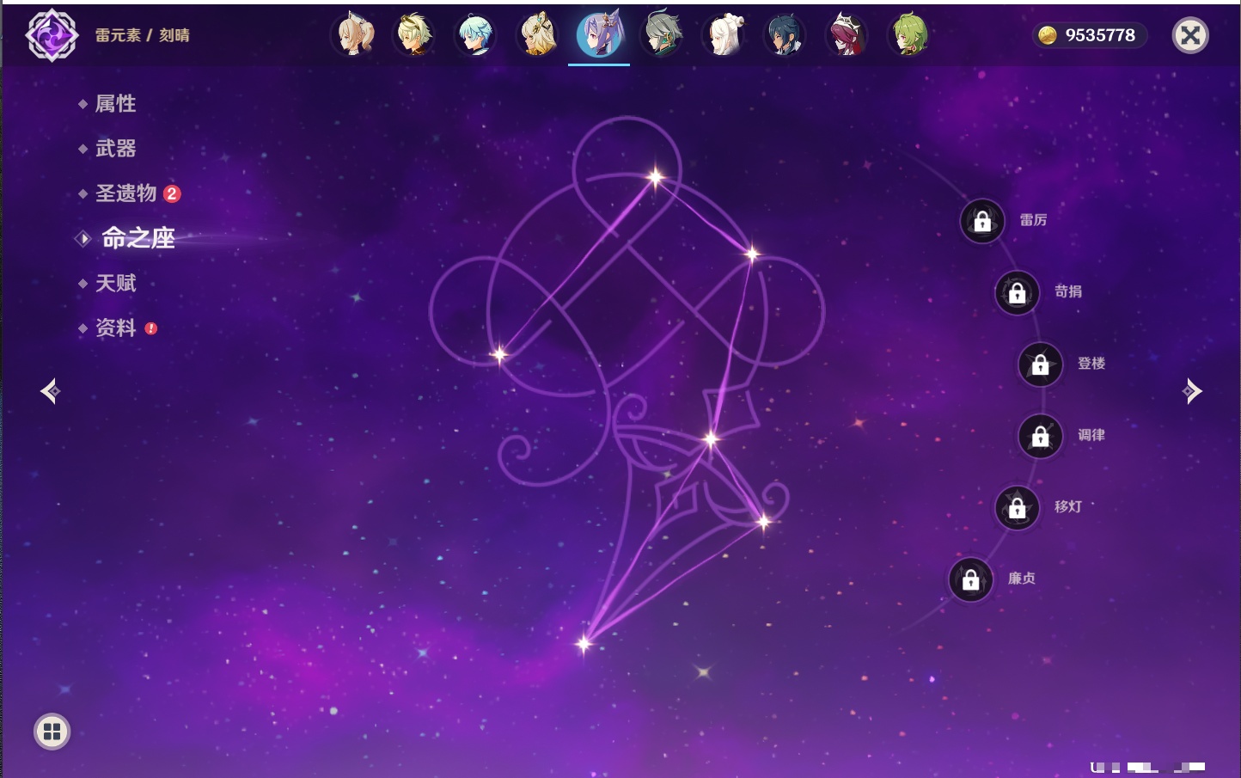1241x778 pixels.
Task: Click the Mora balance 9535778
Action: [1100, 35]
